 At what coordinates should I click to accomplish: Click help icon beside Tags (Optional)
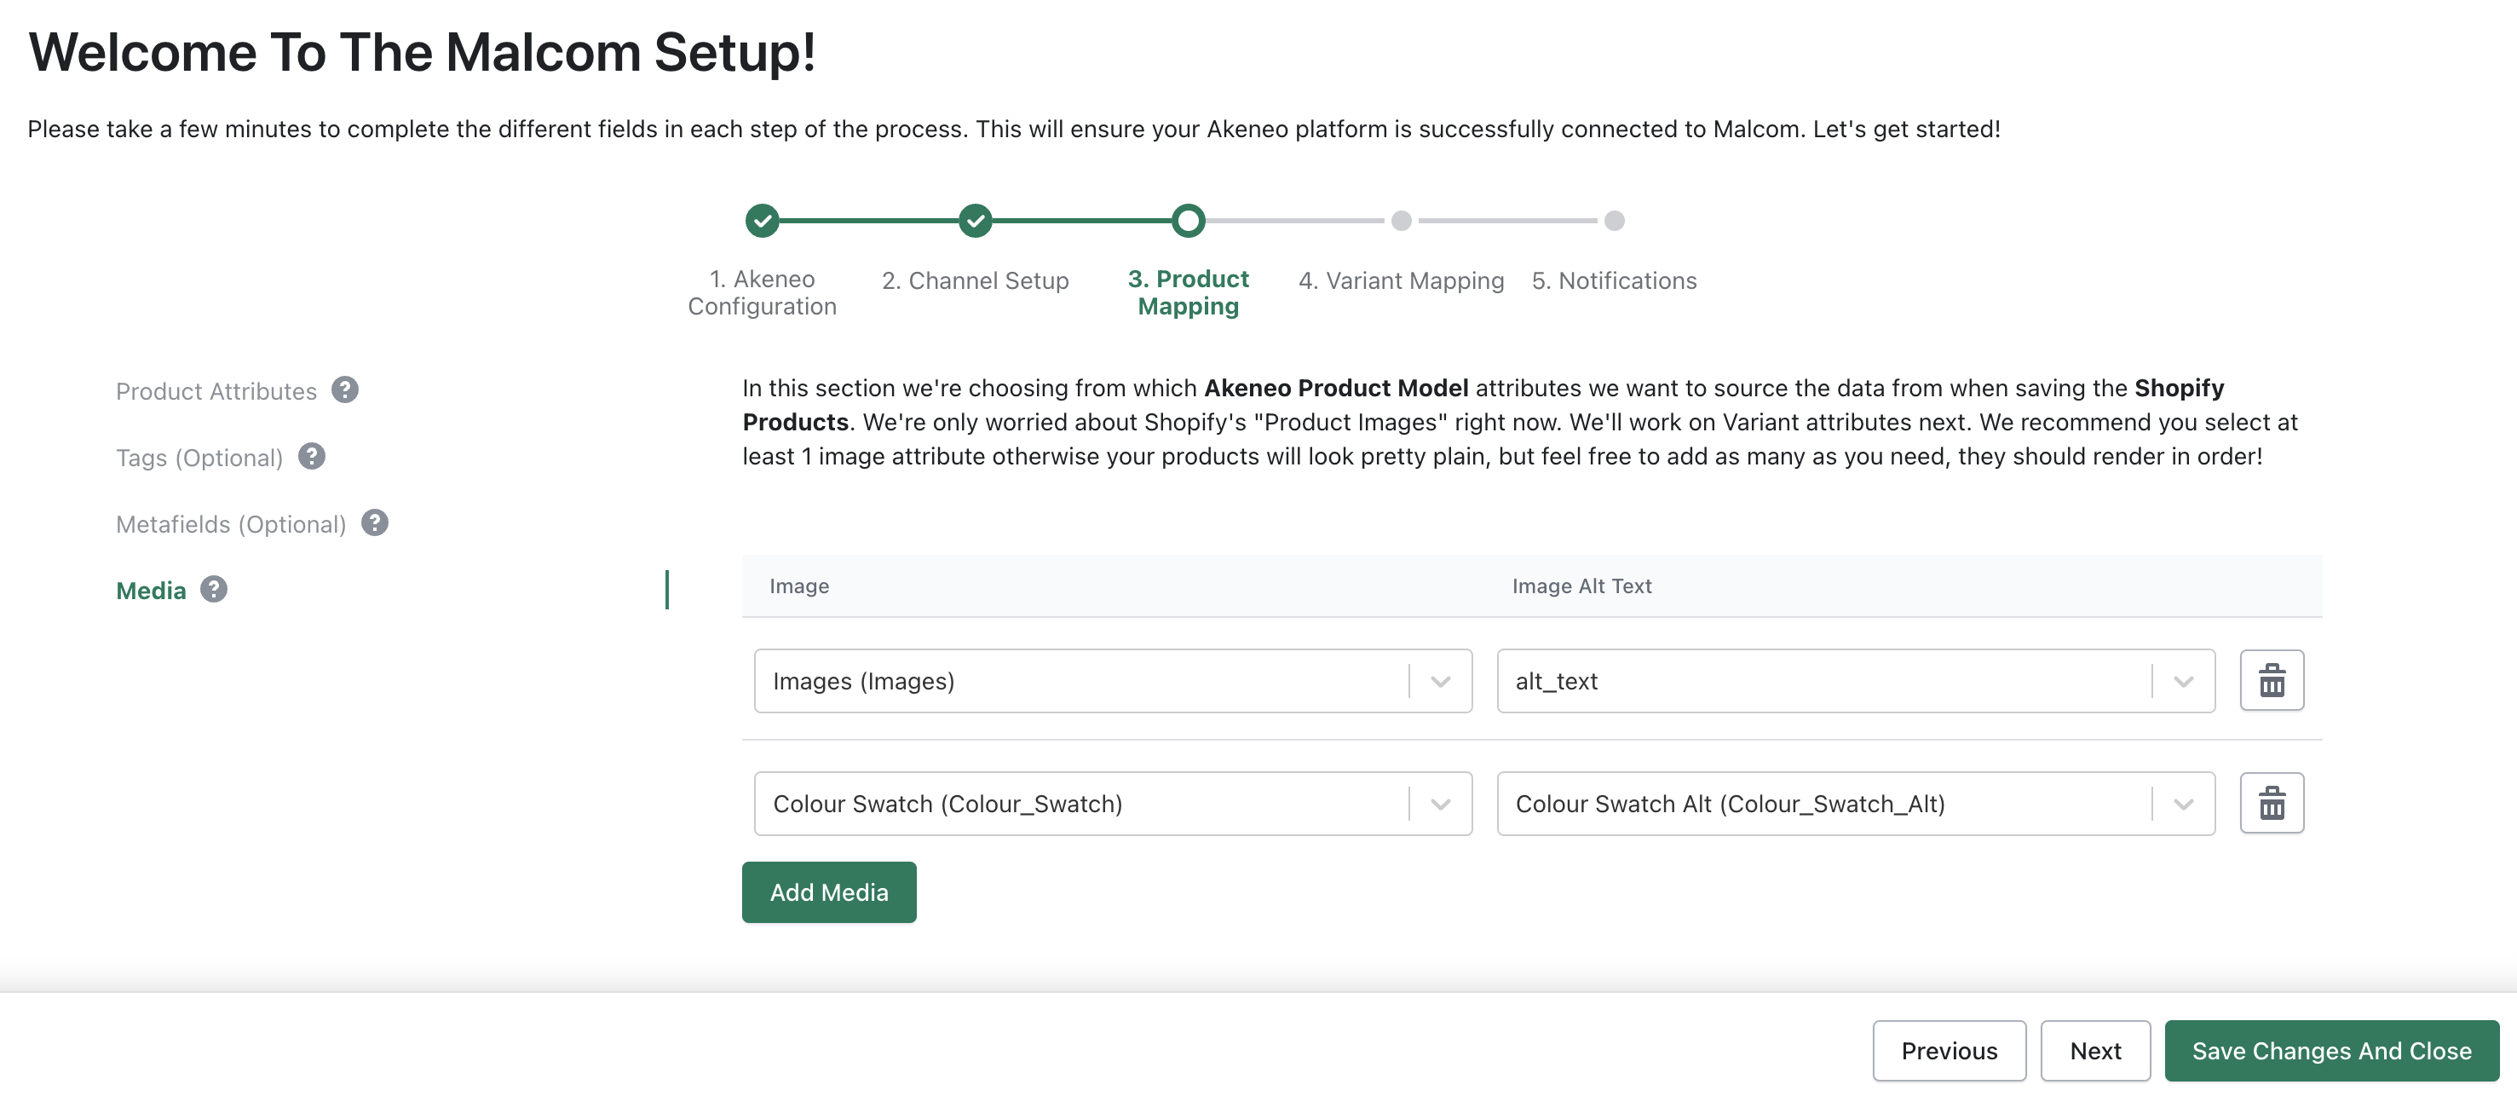click(312, 457)
